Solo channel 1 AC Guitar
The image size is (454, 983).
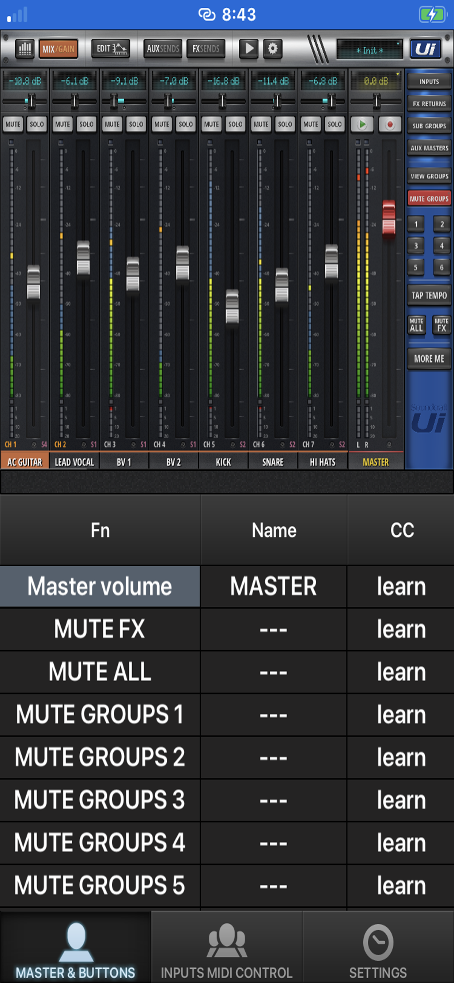(x=37, y=124)
